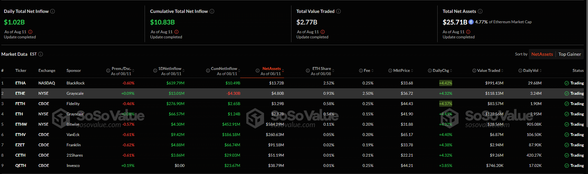Click red alert icon under Daily Total Net Inflow

point(30,32)
